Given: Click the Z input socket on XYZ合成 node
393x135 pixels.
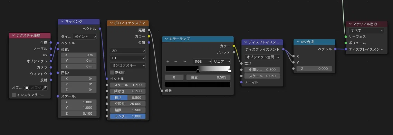Looking at the screenshot, I should 294,69.
